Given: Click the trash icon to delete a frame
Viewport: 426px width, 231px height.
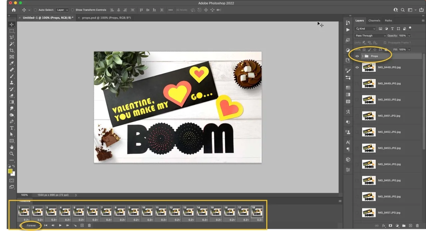Looking at the screenshot, I should [89, 225].
